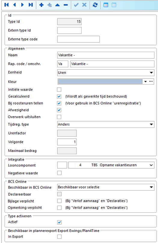Viewport: 158px width, 243px height.
Task: Disable Actief checkbox
Action: (x=59, y=222)
